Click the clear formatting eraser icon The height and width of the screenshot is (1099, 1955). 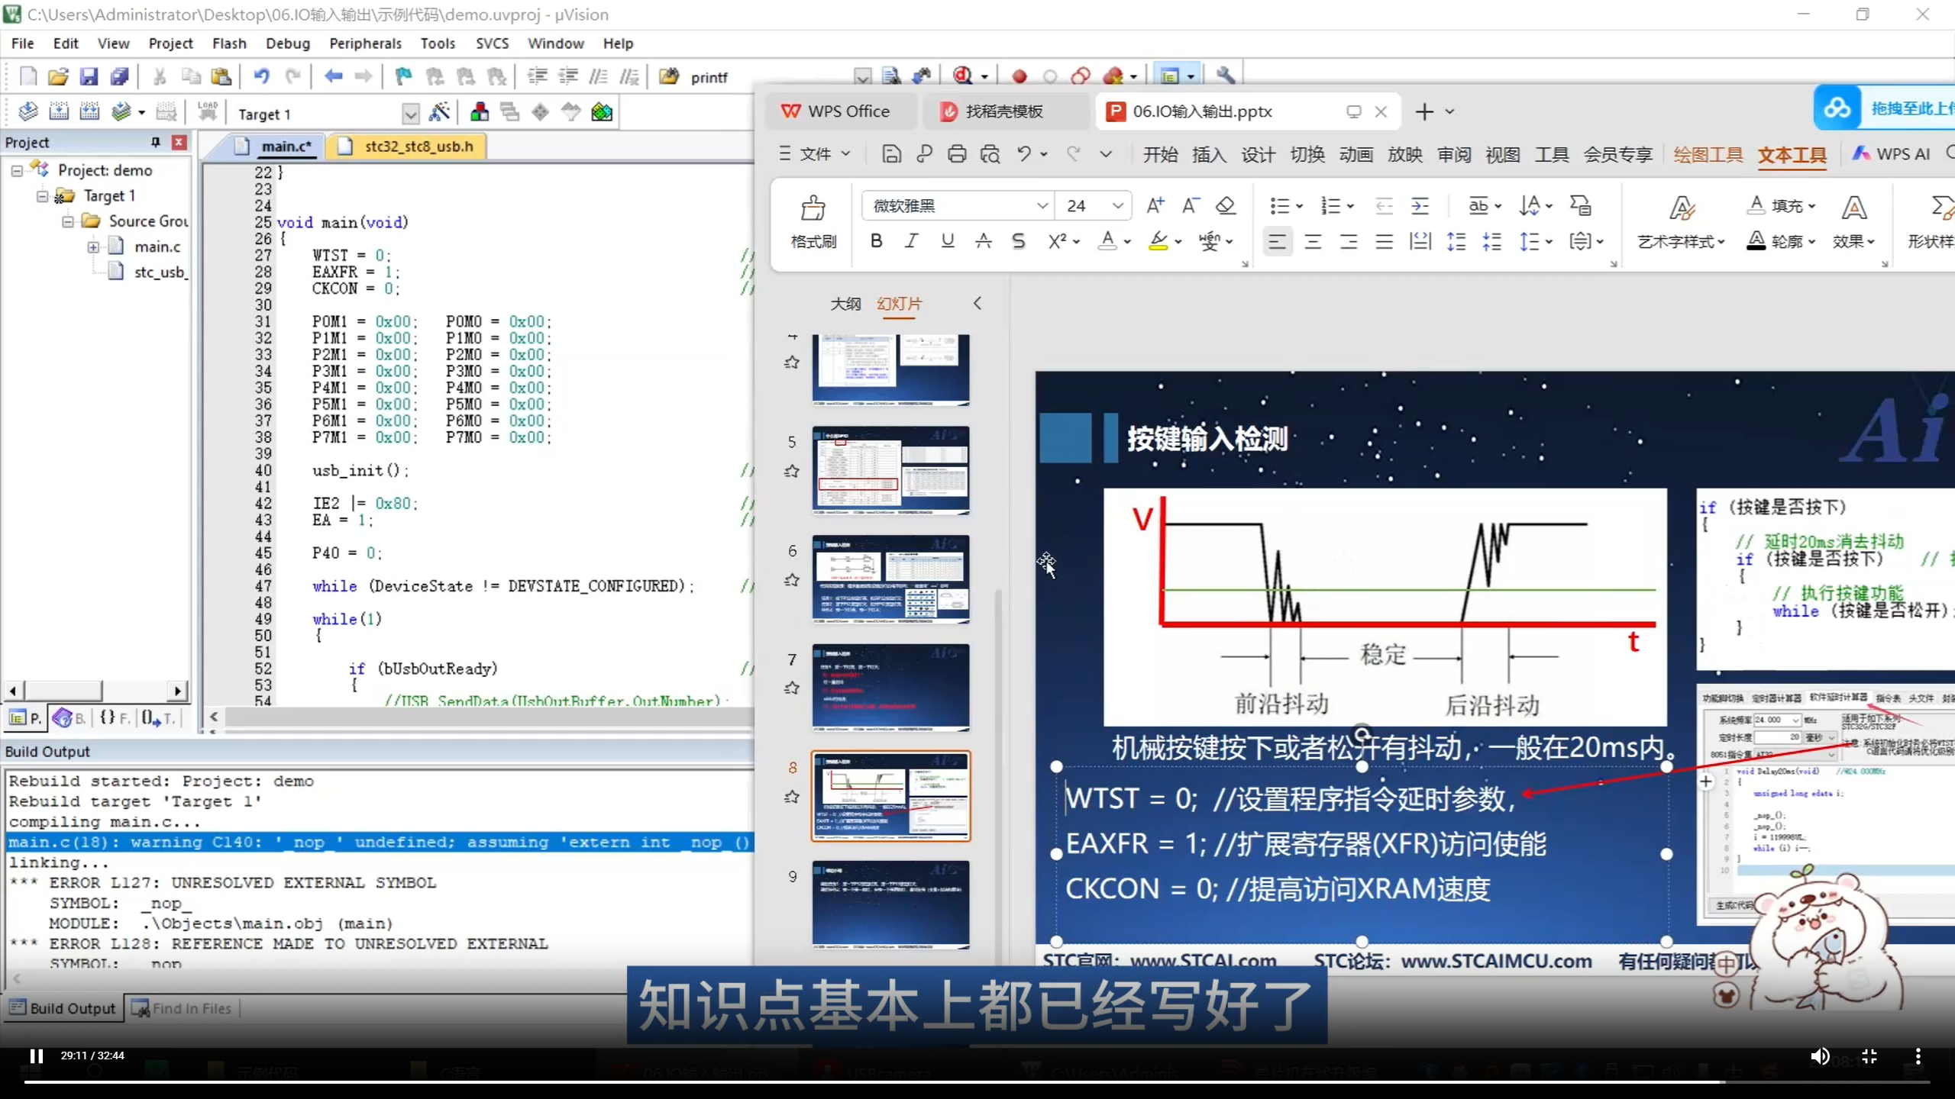[x=1225, y=205]
